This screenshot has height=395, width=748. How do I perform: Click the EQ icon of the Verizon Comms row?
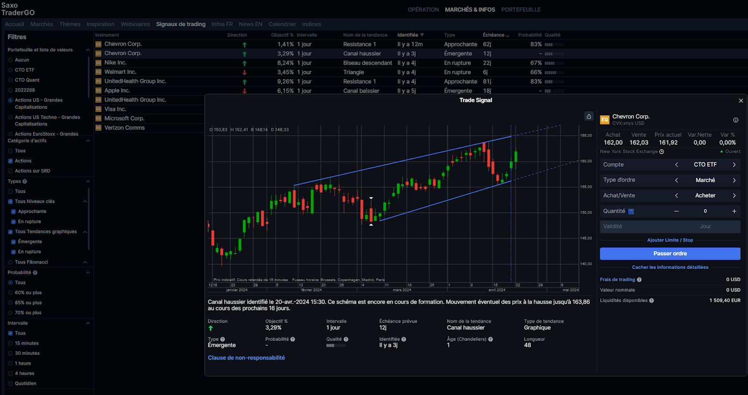(99, 128)
